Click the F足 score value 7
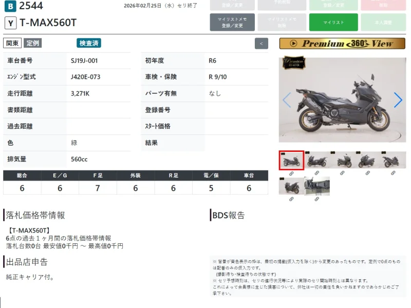The width and height of the screenshot is (411, 308). [x=98, y=188]
